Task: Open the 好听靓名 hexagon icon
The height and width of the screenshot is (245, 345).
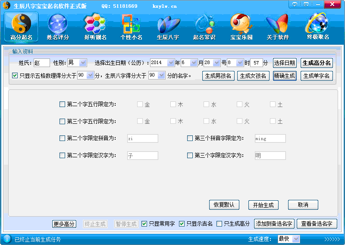Action: point(95,27)
